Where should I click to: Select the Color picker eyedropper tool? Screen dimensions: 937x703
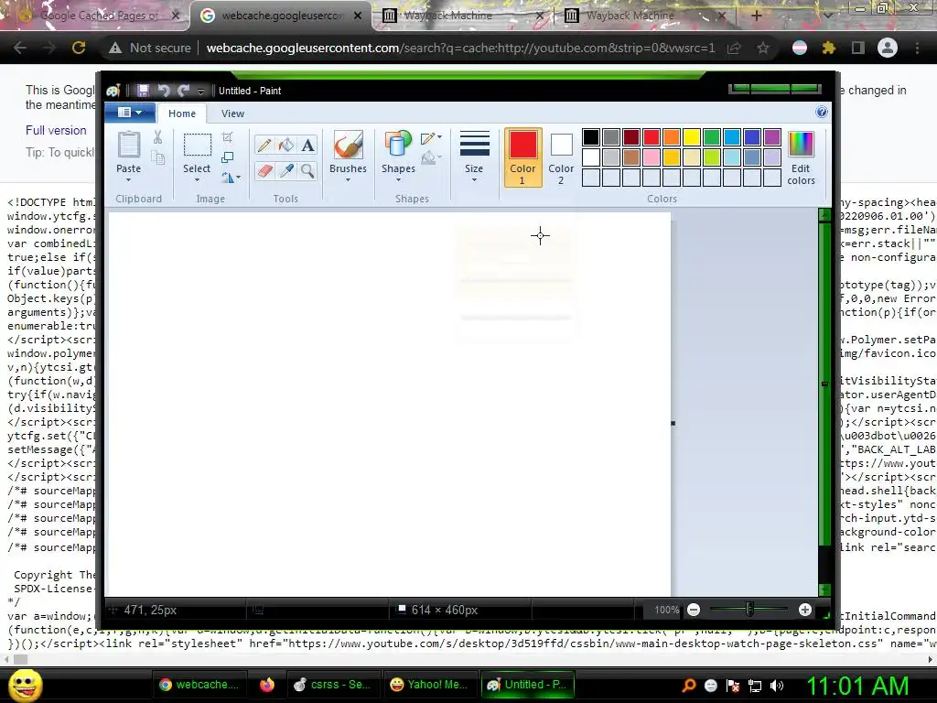[x=286, y=171]
